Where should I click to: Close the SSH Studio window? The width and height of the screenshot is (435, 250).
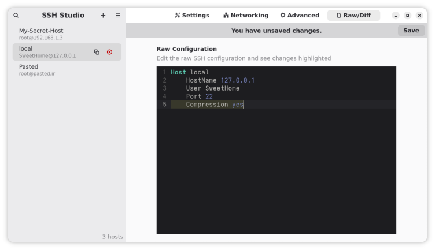click(419, 16)
